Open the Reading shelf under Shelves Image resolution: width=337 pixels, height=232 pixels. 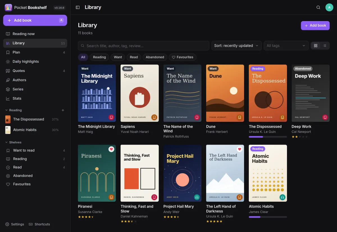(35, 159)
